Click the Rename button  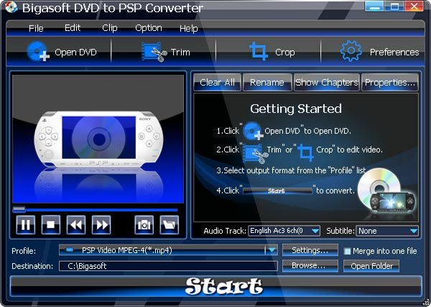point(267,82)
